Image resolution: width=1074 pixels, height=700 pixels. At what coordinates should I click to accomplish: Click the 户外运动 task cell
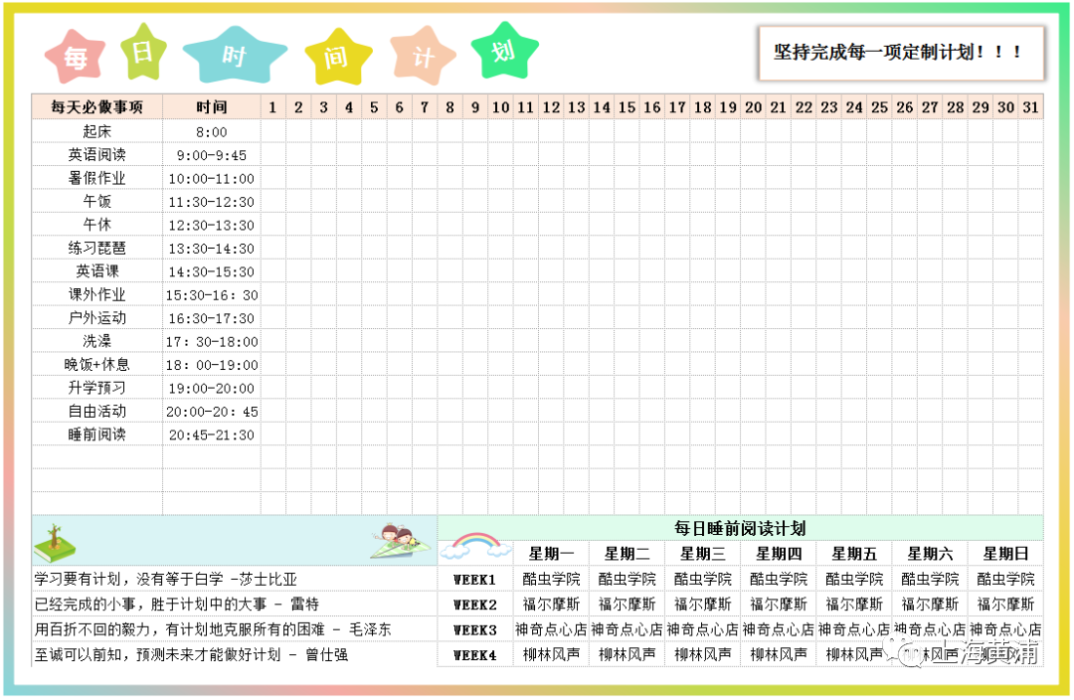click(96, 318)
